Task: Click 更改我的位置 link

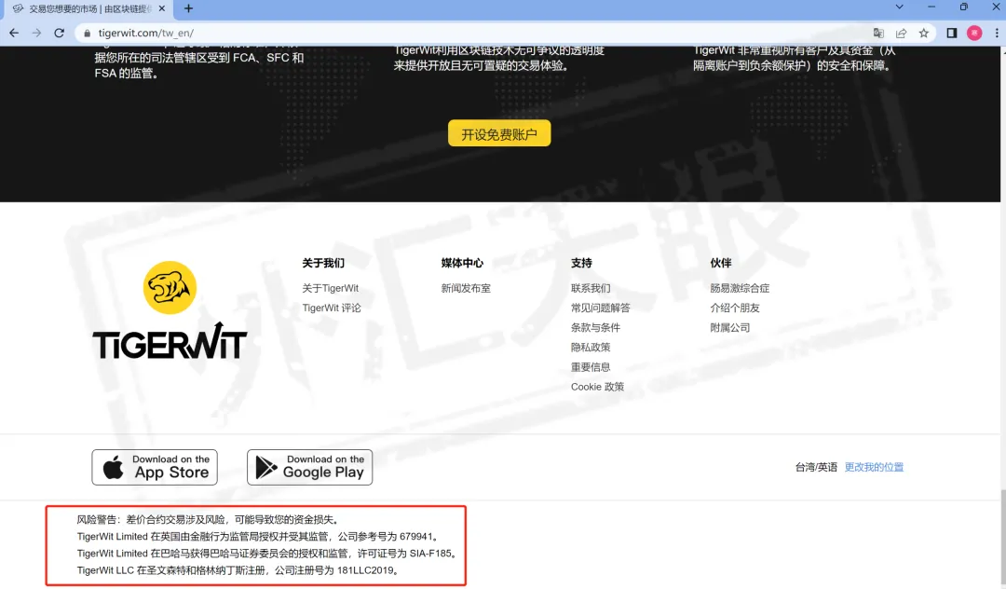Action: coord(874,467)
